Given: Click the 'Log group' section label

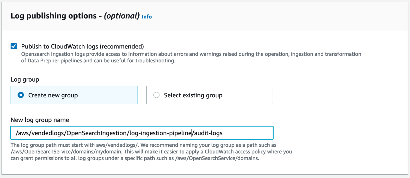Looking at the screenshot, I should (25, 79).
